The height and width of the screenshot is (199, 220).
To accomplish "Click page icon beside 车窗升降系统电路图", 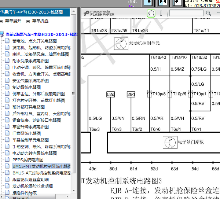I will 7,126.
